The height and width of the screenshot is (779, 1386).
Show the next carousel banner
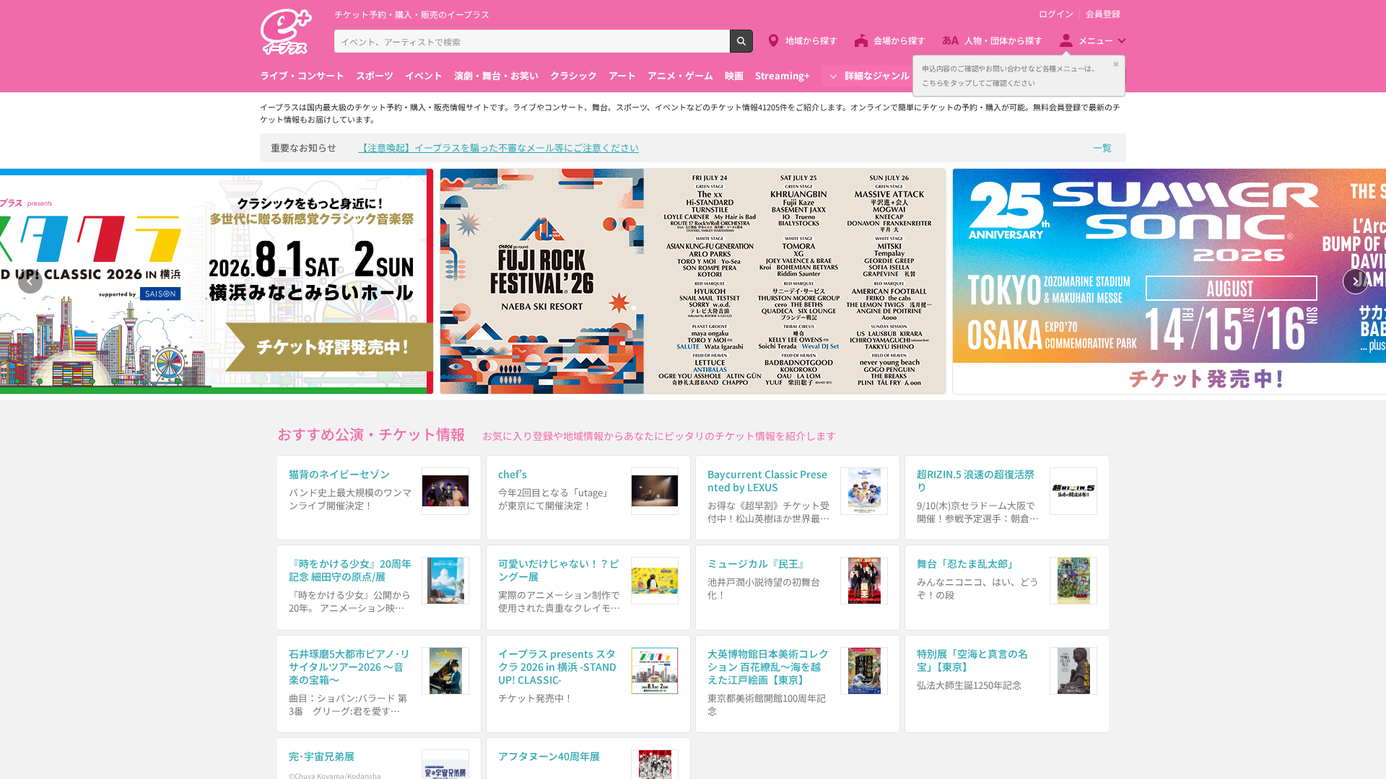click(x=1355, y=281)
